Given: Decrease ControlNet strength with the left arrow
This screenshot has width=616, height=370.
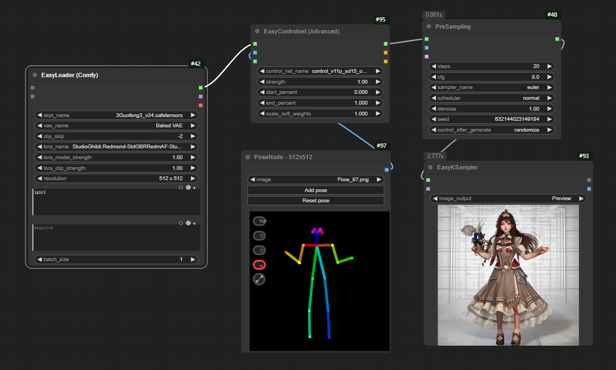Looking at the screenshot, I should click(262, 82).
